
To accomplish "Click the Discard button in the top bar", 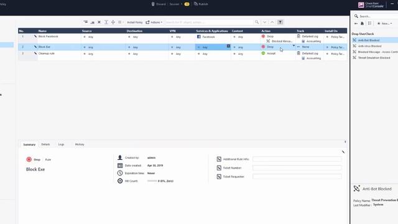I will pos(159,4).
